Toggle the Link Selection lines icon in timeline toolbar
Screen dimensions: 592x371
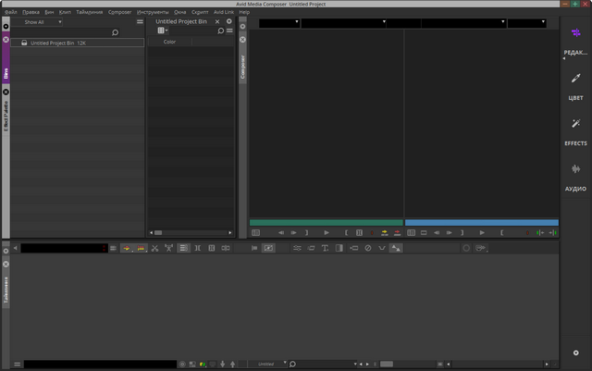pyautogui.click(x=183, y=248)
